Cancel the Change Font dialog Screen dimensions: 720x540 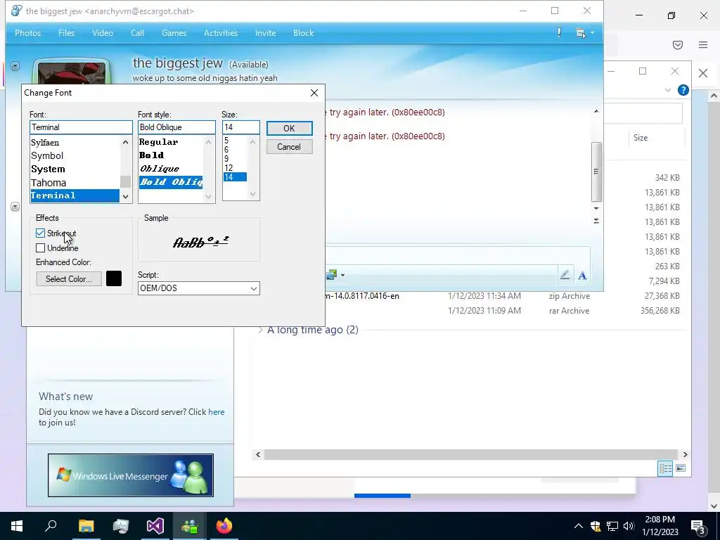[x=289, y=147]
